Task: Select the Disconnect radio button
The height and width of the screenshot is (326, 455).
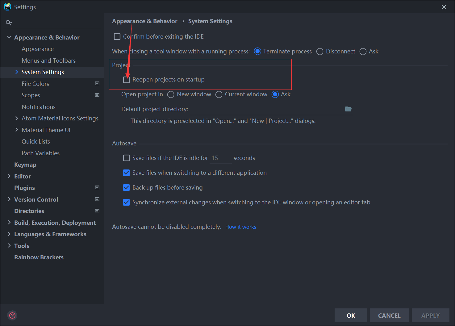Action: coord(319,51)
